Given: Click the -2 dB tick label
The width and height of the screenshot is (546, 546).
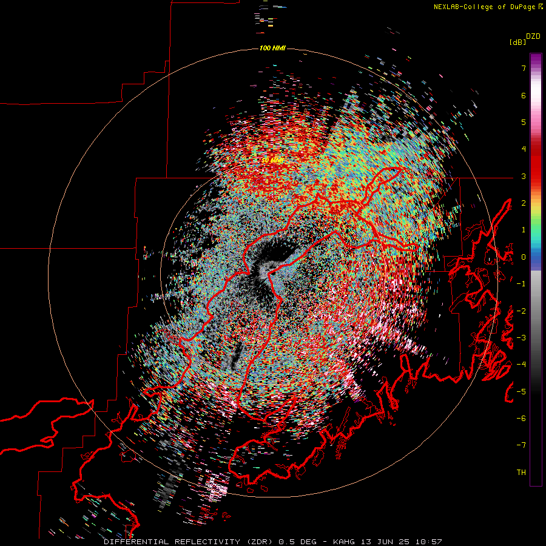Looking at the screenshot, I should [x=521, y=311].
